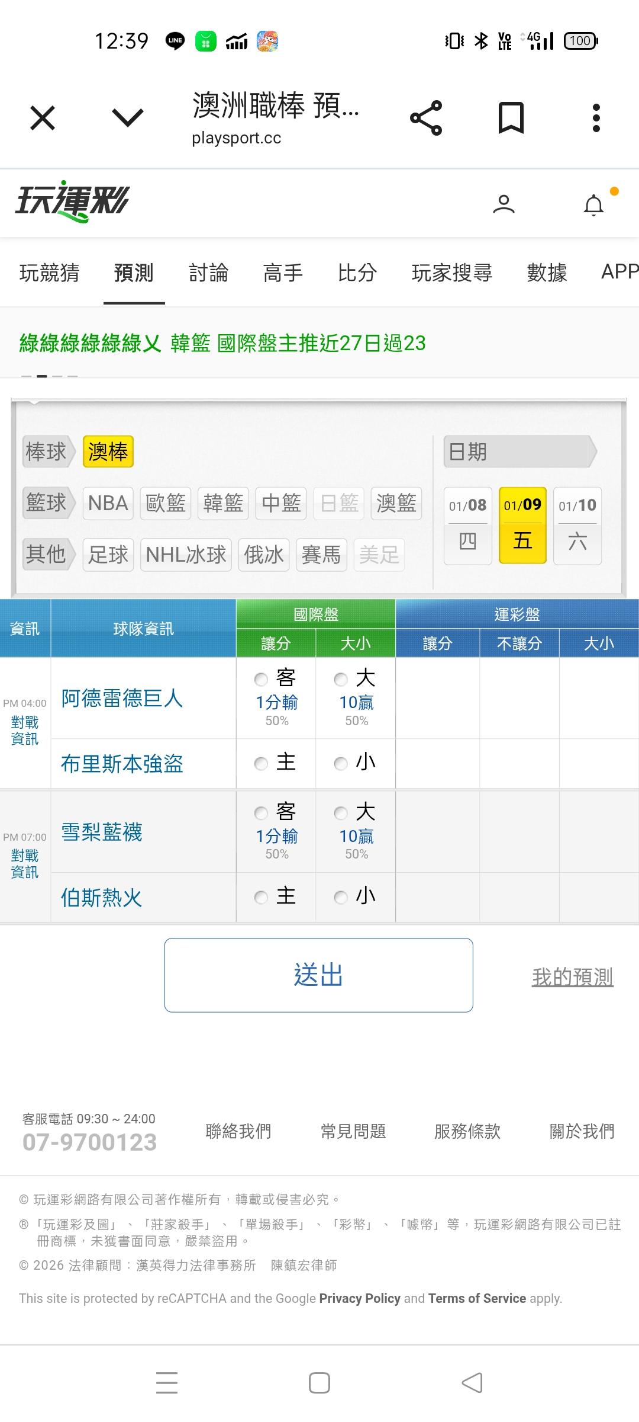Open the 比分 tab

pyautogui.click(x=357, y=273)
